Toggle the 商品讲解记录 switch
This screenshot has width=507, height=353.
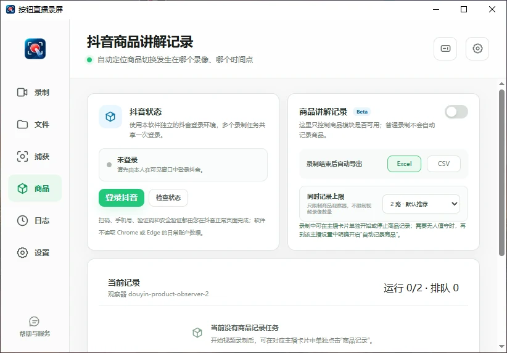(x=456, y=112)
